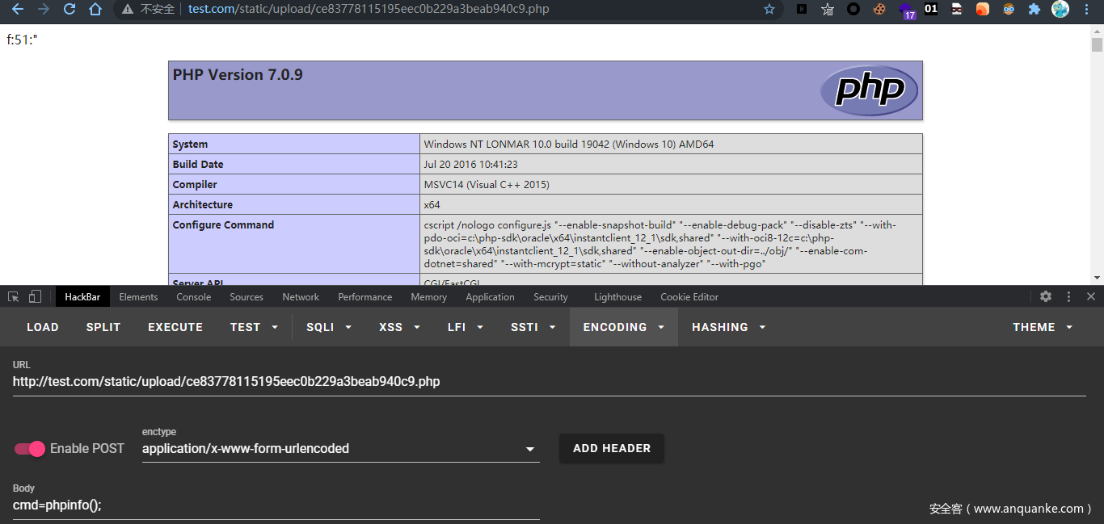1104x524 pixels.
Task: Expand the ENCODING dropdown menu
Action: coord(623,327)
